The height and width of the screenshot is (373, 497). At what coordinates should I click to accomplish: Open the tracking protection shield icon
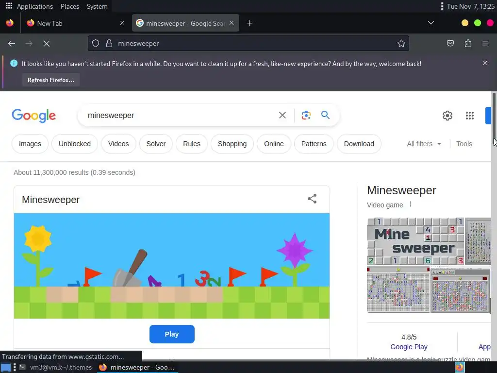click(96, 43)
